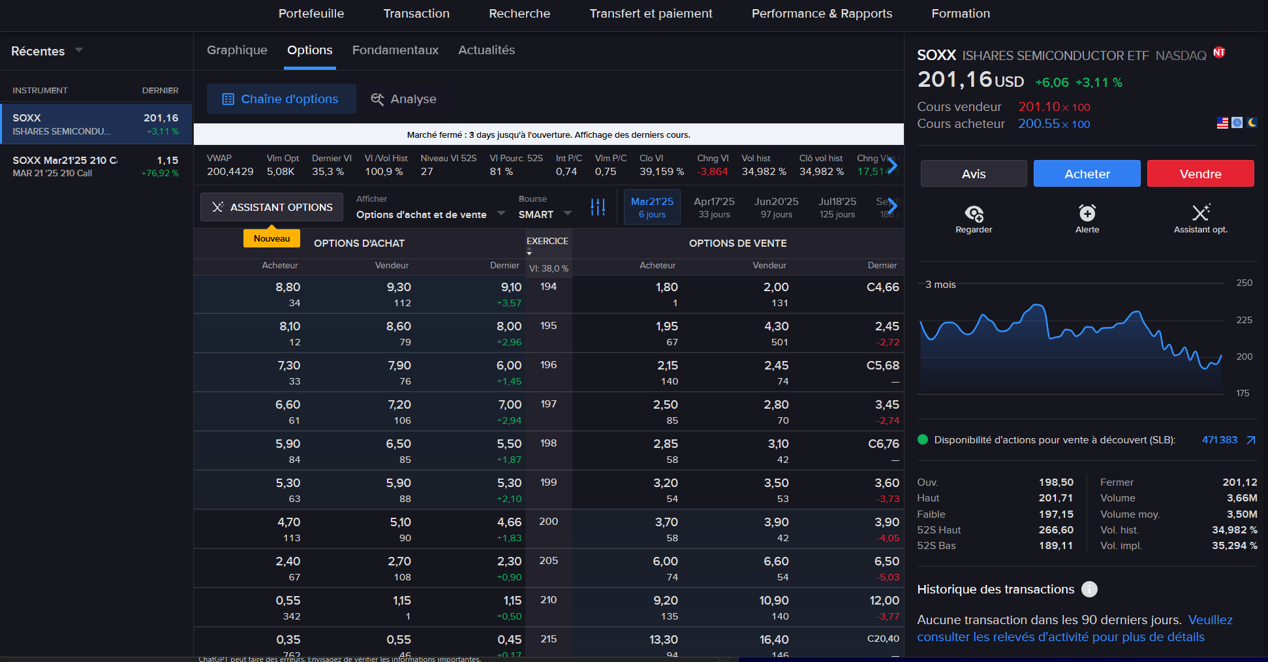Viewport: 1268px width, 662px height.
Task: Click the crossed-tools icon in ASSISTANT OPTIONS
Action: [218, 207]
